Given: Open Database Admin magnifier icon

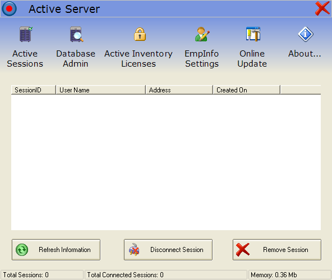Looking at the screenshot, I should pos(77,34).
